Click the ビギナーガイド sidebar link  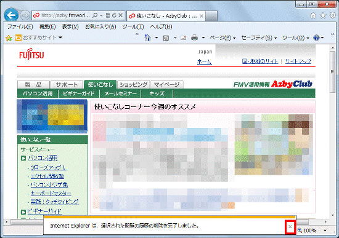44,212
